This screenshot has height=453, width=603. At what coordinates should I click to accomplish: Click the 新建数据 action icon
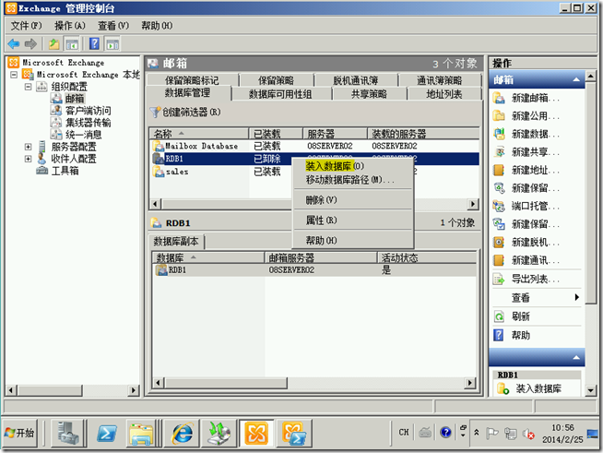click(499, 134)
